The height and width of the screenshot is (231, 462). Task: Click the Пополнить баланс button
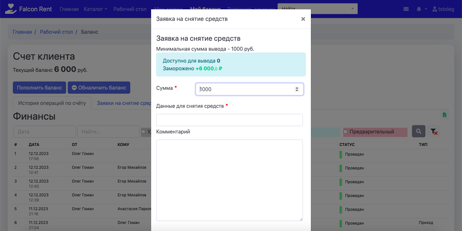(39, 88)
